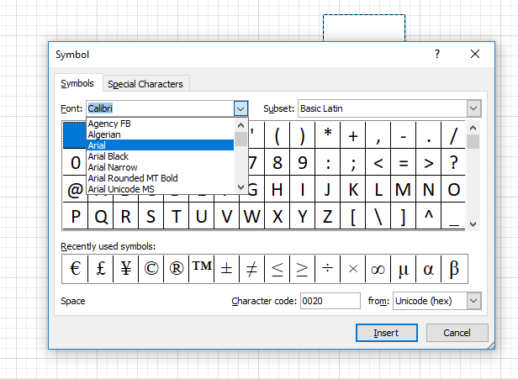Choose the greater-than-or-equal recent symbol

(302, 269)
